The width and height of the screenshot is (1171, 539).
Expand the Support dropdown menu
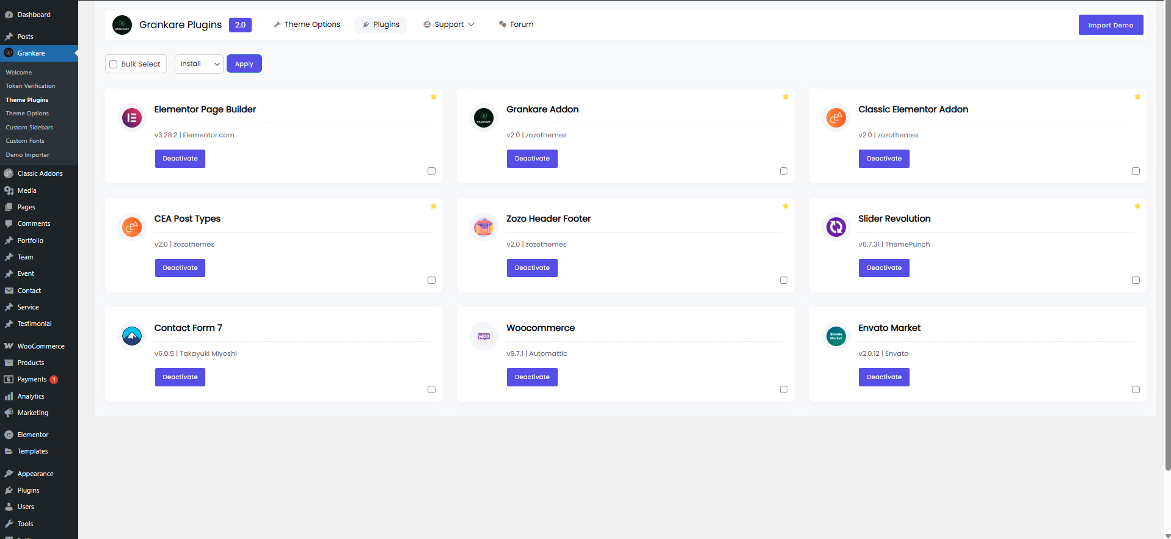click(449, 24)
